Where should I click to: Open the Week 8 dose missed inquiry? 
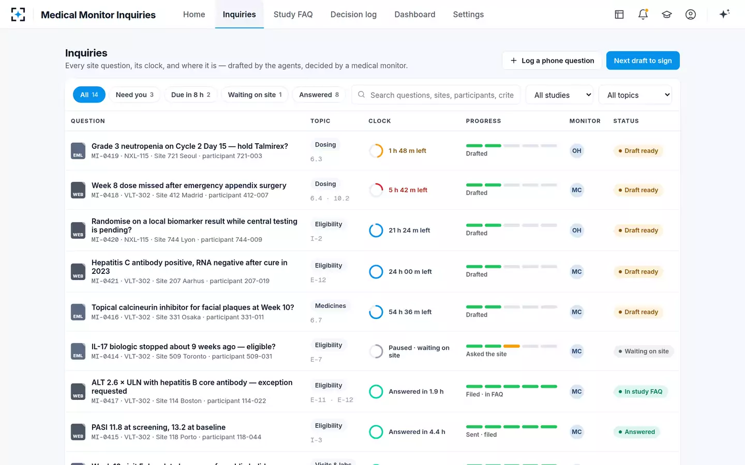click(189, 185)
